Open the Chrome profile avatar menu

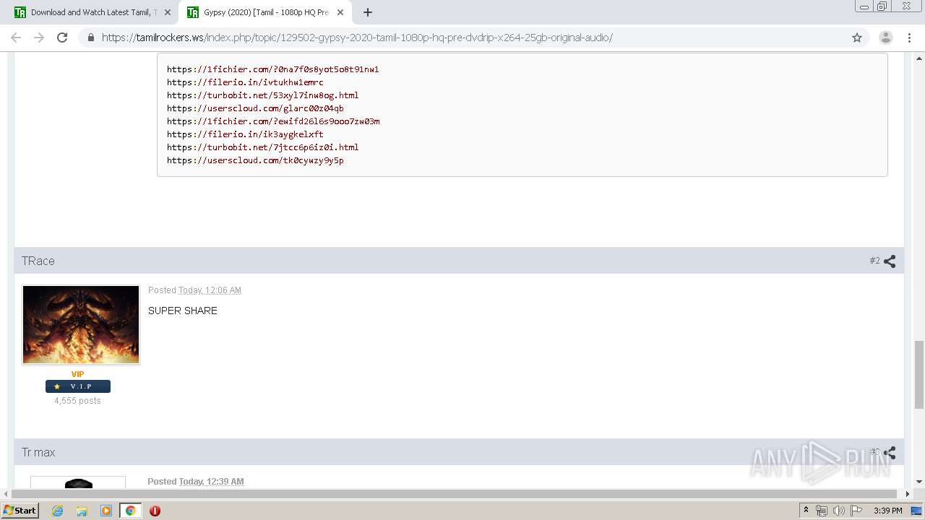(885, 38)
